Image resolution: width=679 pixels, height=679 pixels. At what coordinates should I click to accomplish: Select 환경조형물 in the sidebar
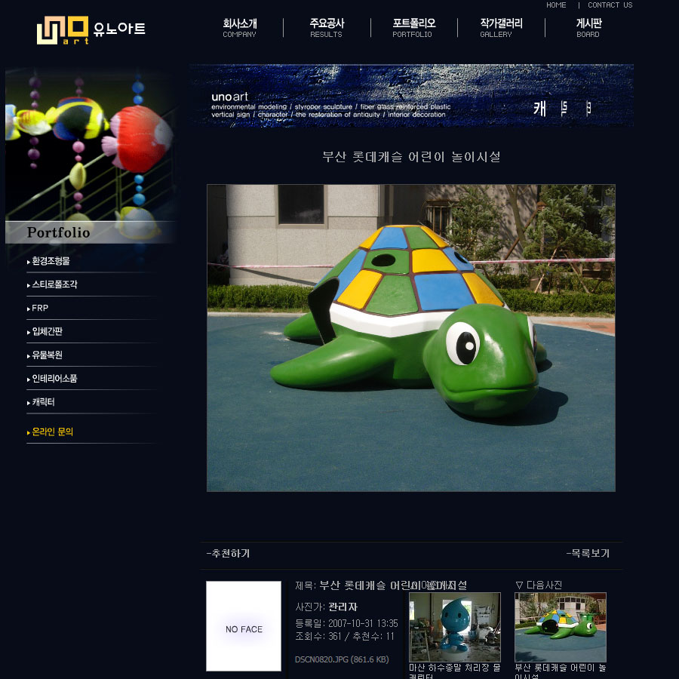(x=51, y=261)
